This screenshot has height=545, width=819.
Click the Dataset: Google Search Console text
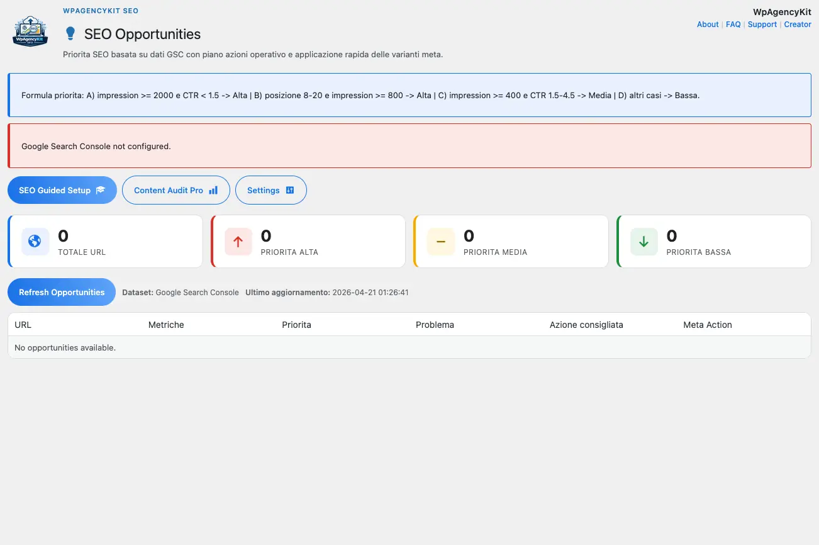tap(181, 293)
